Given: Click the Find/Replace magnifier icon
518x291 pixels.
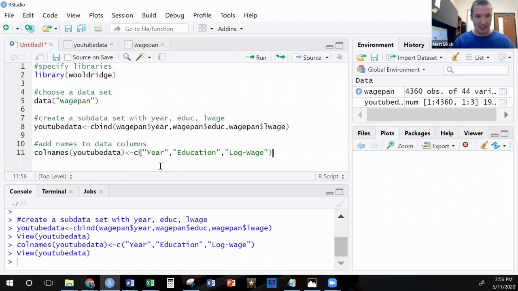Looking at the screenshot, I should pos(127,57).
